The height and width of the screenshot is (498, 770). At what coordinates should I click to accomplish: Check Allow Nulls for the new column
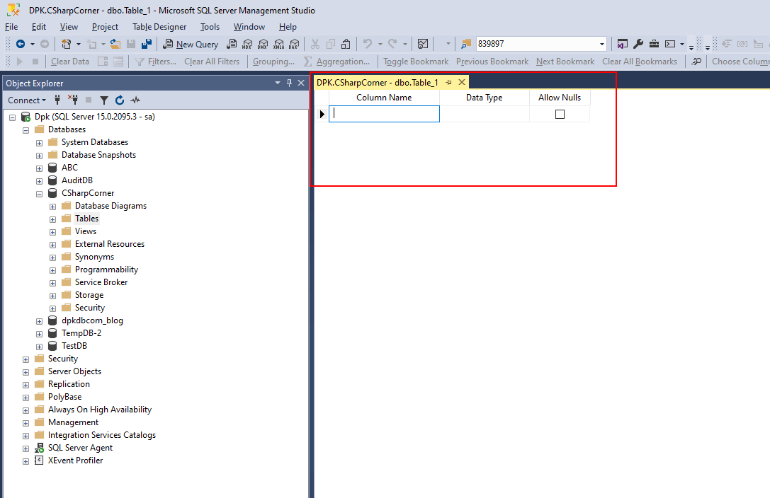[x=559, y=113]
